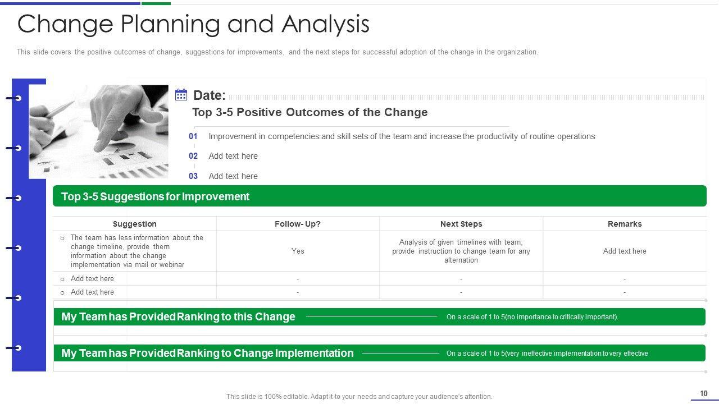The height and width of the screenshot is (404, 719).
Task: Select the 'Yes' follow-up cell
Action: coord(298,251)
